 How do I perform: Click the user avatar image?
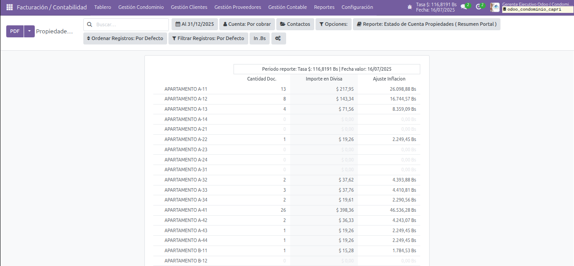click(x=495, y=7)
